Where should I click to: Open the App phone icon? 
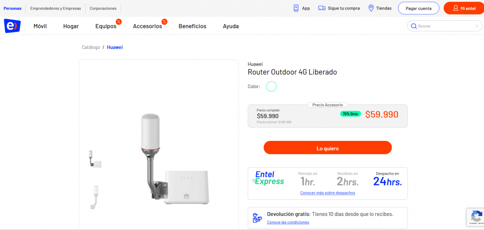(296, 8)
